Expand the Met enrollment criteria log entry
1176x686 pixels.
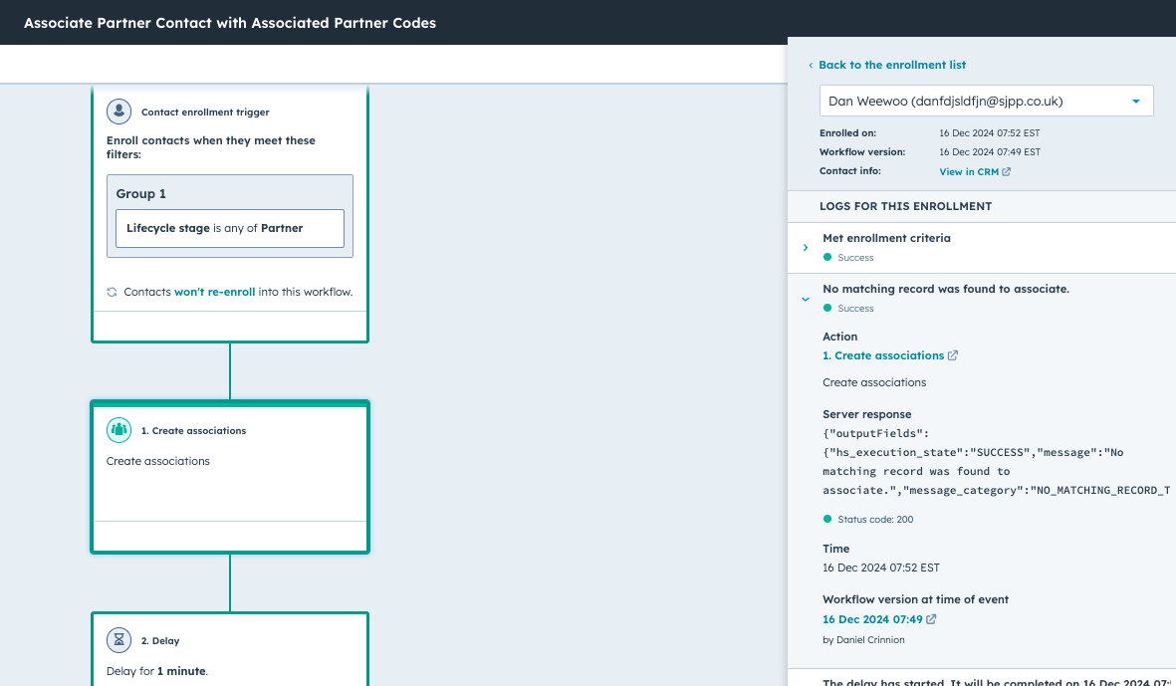[805, 247]
